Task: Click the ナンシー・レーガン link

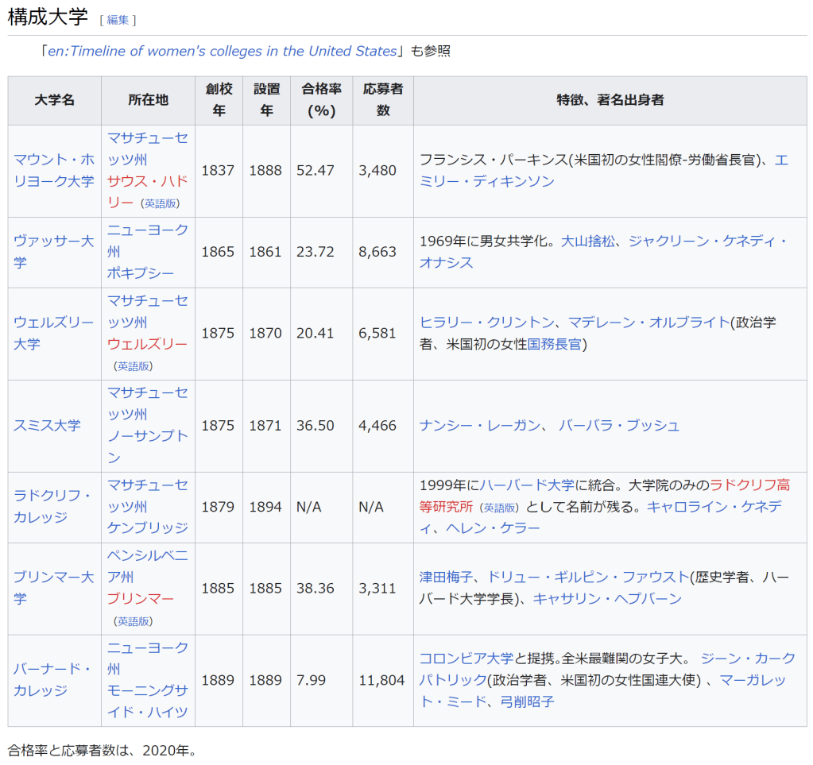Action: 480,426
